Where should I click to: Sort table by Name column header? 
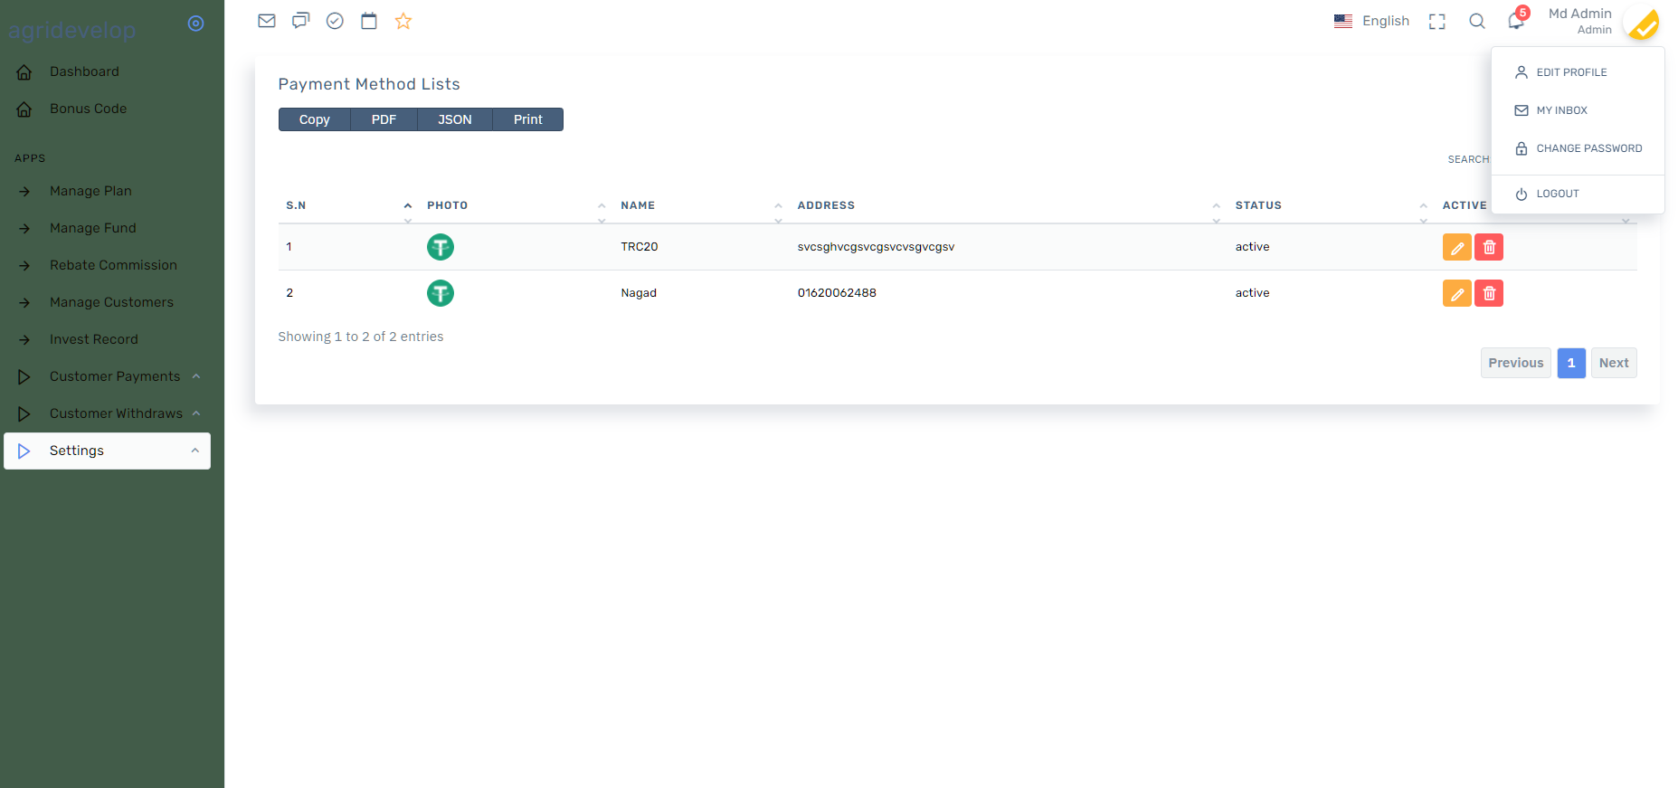638,205
